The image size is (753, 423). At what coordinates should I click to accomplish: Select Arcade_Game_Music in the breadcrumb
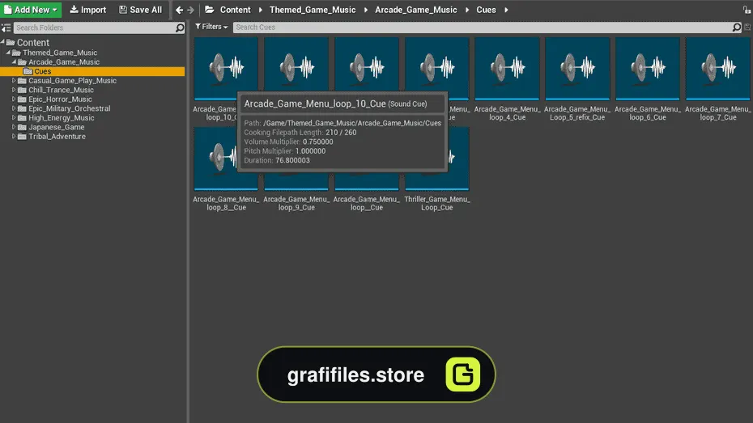point(416,10)
